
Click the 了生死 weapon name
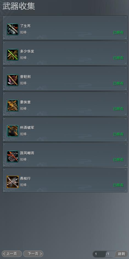pos(26,26)
